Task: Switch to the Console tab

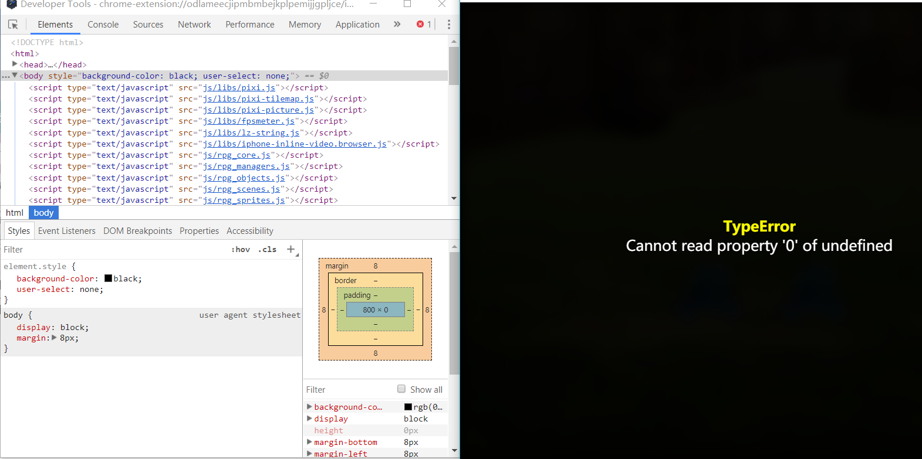Action: pos(103,24)
